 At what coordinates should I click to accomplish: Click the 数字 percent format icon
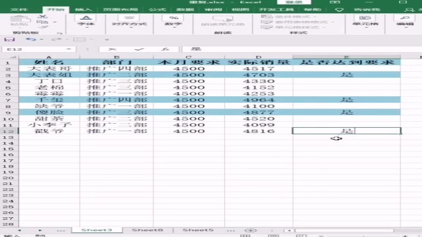point(173,18)
